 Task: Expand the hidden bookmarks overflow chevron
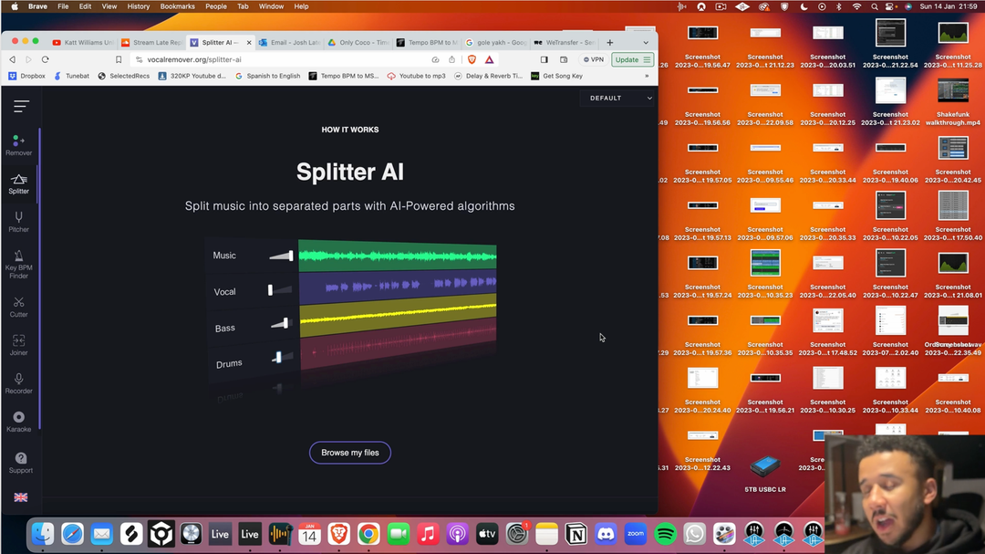[x=647, y=76]
